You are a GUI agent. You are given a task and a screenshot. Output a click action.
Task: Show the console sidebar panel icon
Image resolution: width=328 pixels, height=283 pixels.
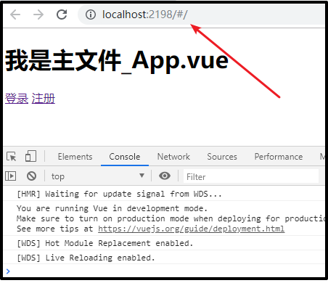coord(10,176)
